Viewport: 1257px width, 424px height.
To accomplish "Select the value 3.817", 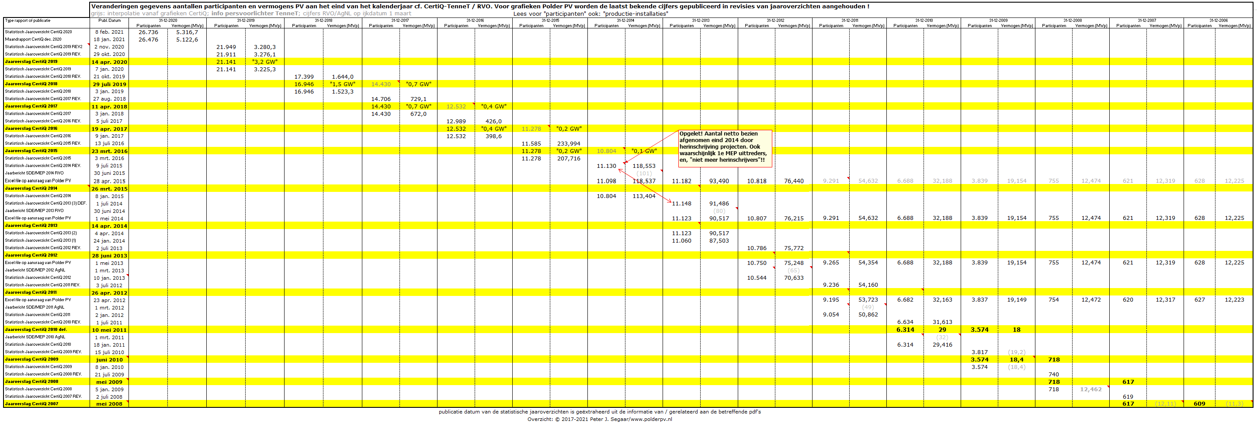I will coord(979,352).
